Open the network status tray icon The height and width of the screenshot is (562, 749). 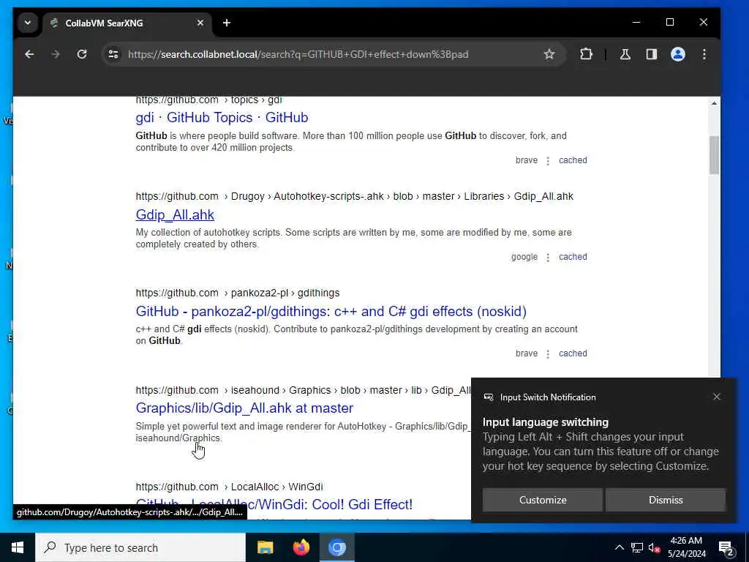637,547
